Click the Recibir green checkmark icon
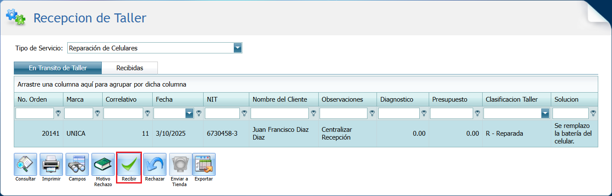 (129, 164)
